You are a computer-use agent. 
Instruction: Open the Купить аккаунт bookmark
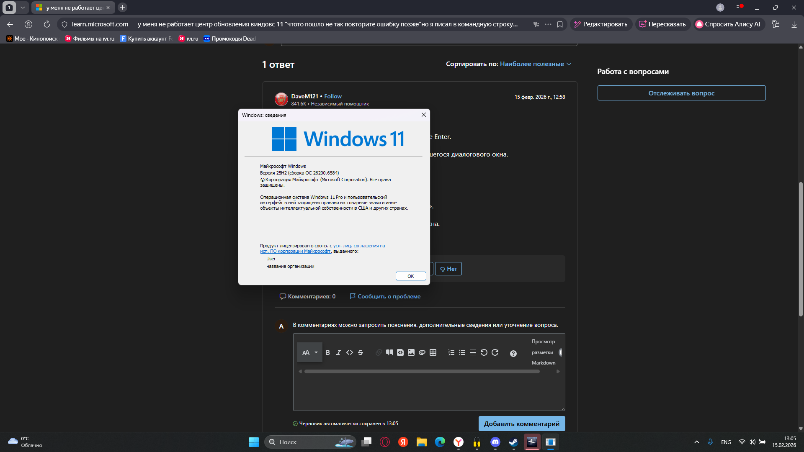click(x=146, y=39)
